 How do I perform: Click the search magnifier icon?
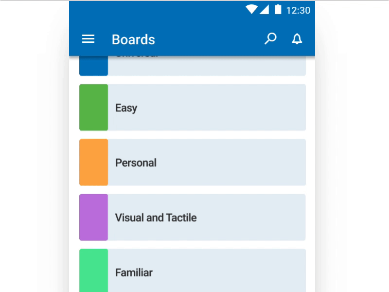click(x=270, y=38)
